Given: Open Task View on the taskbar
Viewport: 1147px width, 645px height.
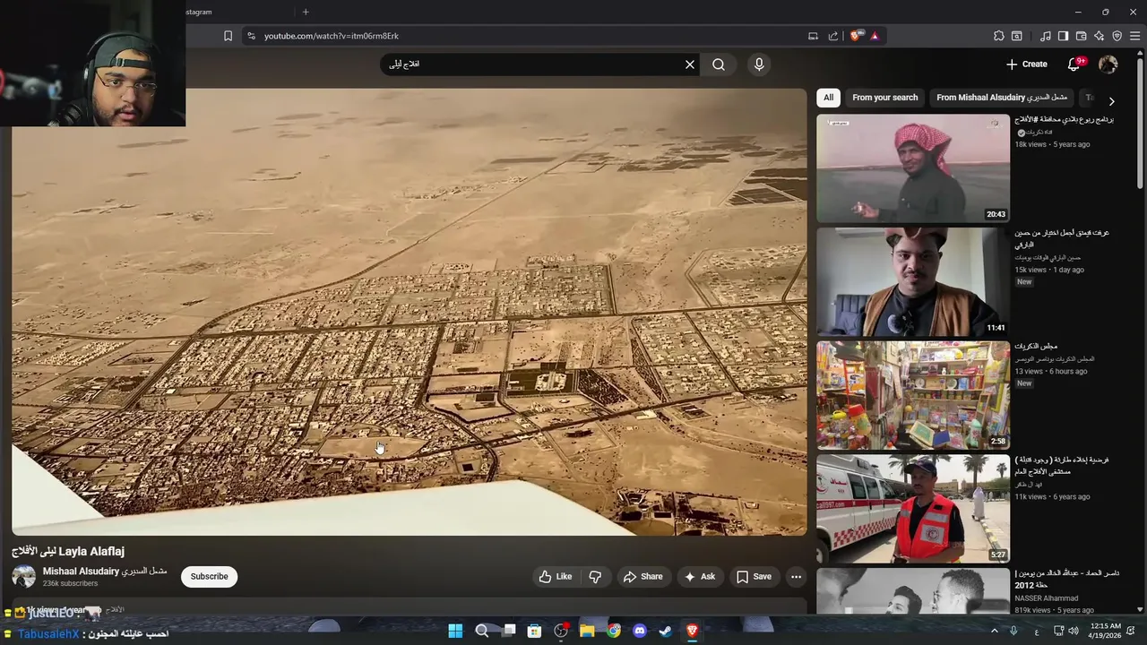Looking at the screenshot, I should point(509,631).
